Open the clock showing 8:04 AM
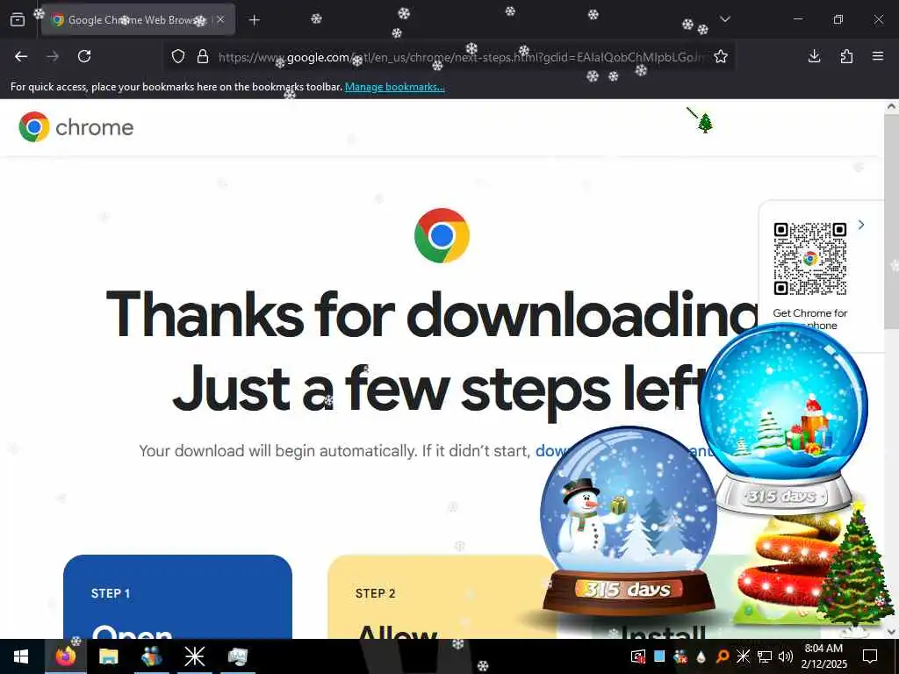This screenshot has height=674, width=899. click(x=823, y=656)
